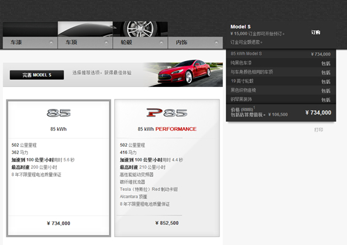Open the 车顶 roof tab

85,43
